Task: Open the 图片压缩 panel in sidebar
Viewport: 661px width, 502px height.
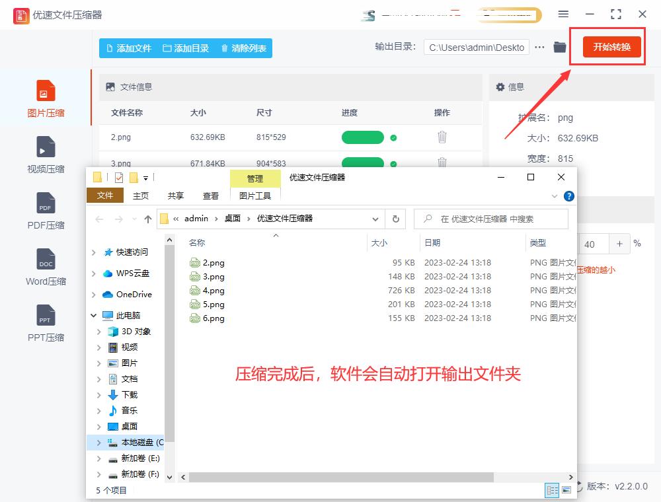Action: (x=45, y=98)
